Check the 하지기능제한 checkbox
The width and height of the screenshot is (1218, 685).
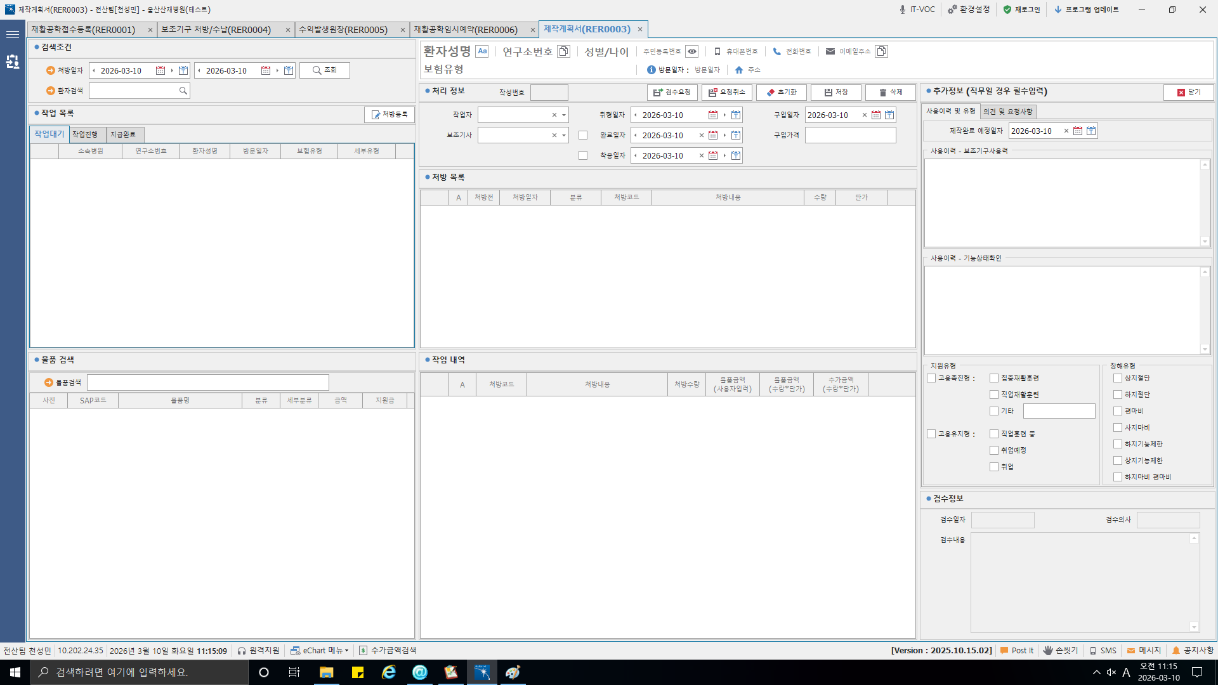pyautogui.click(x=1118, y=444)
